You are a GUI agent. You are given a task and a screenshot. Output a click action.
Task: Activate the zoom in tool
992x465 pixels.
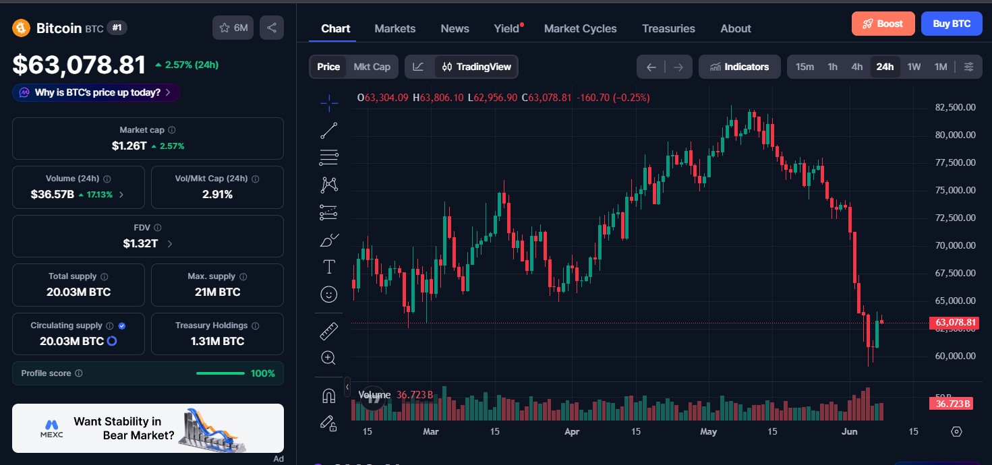tap(329, 358)
